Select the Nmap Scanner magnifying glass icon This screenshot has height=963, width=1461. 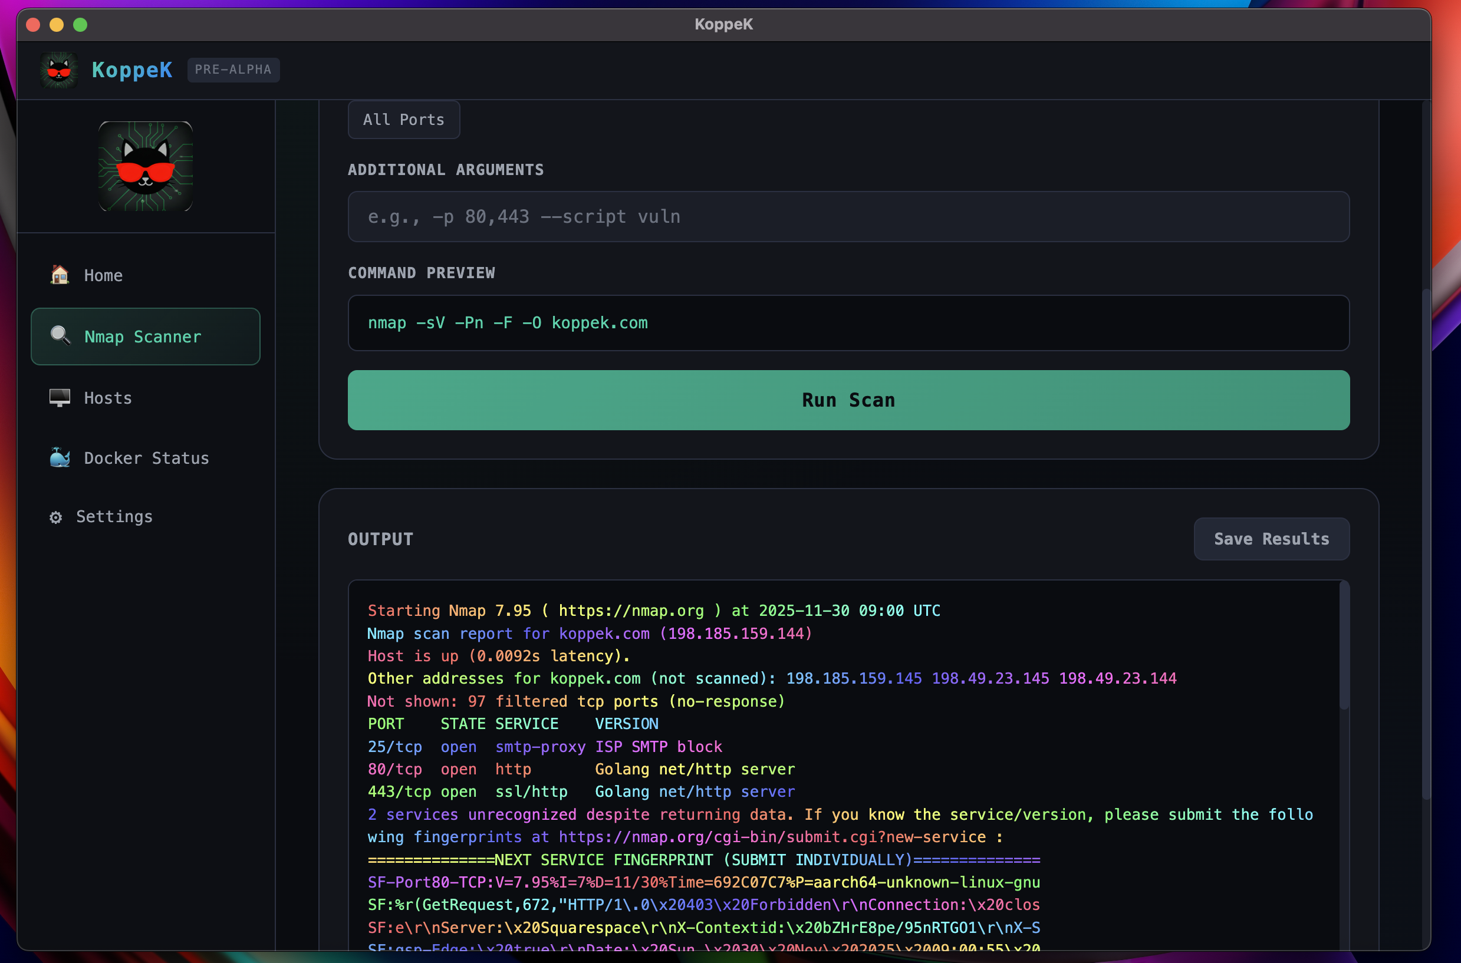coord(59,336)
